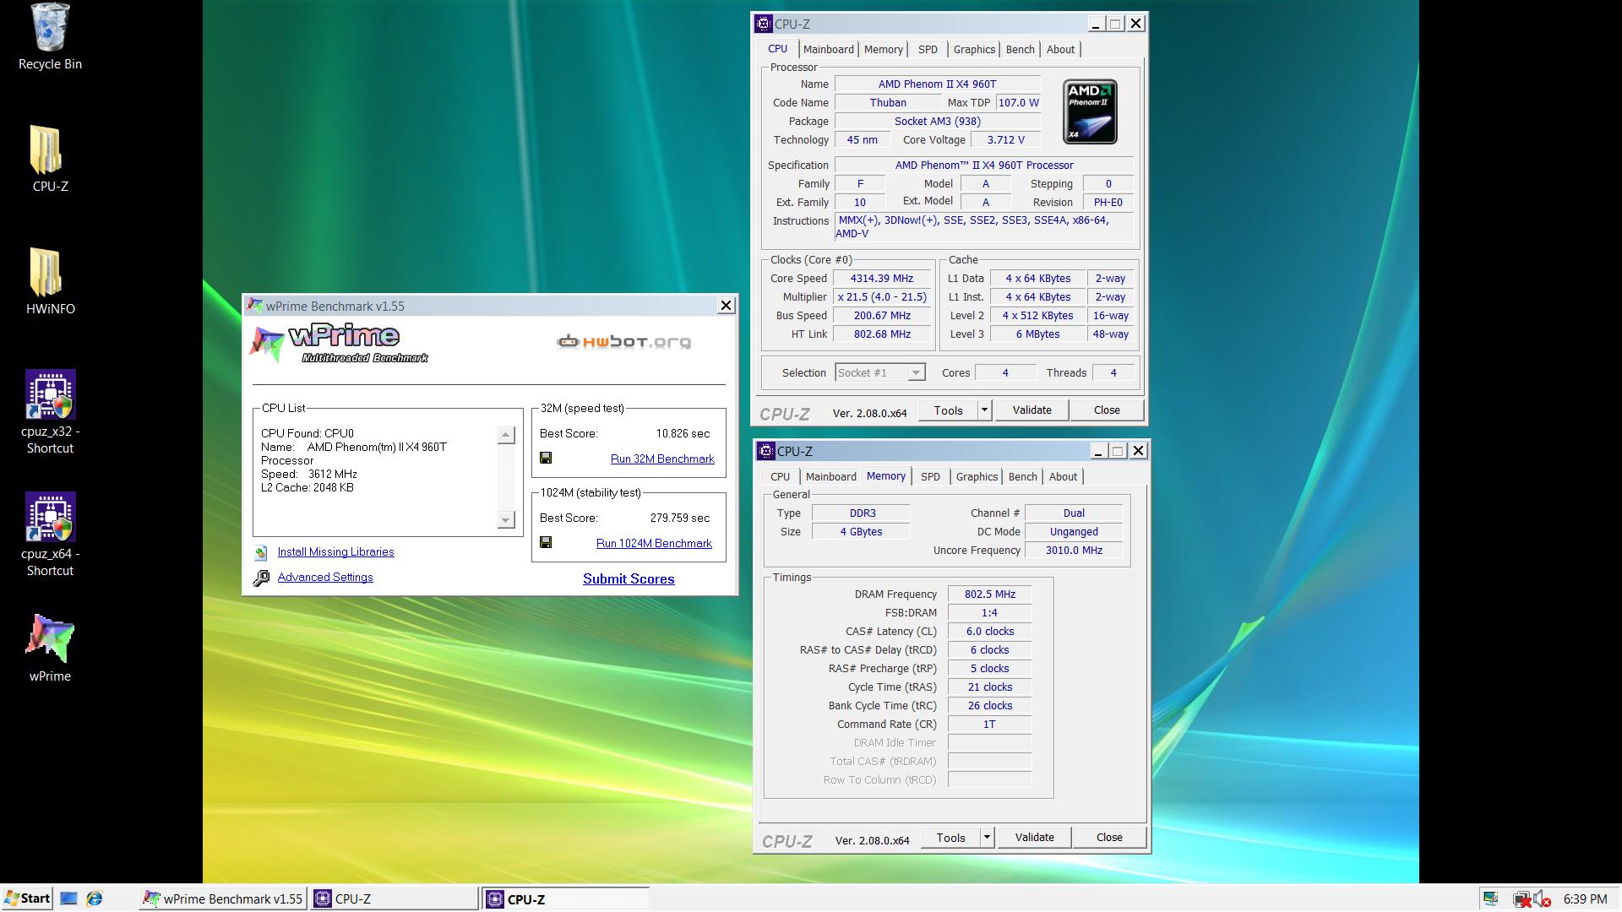Image resolution: width=1622 pixels, height=912 pixels.
Task: Click Close button in the bottom CPU-Z window
Action: [x=1109, y=838]
